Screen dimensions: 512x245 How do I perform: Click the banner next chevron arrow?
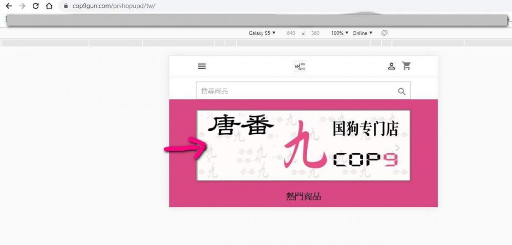coord(397,148)
